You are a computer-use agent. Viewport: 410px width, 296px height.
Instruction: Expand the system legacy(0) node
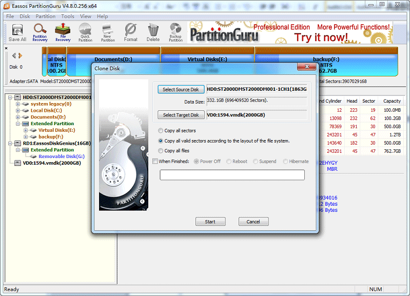coord(18,104)
